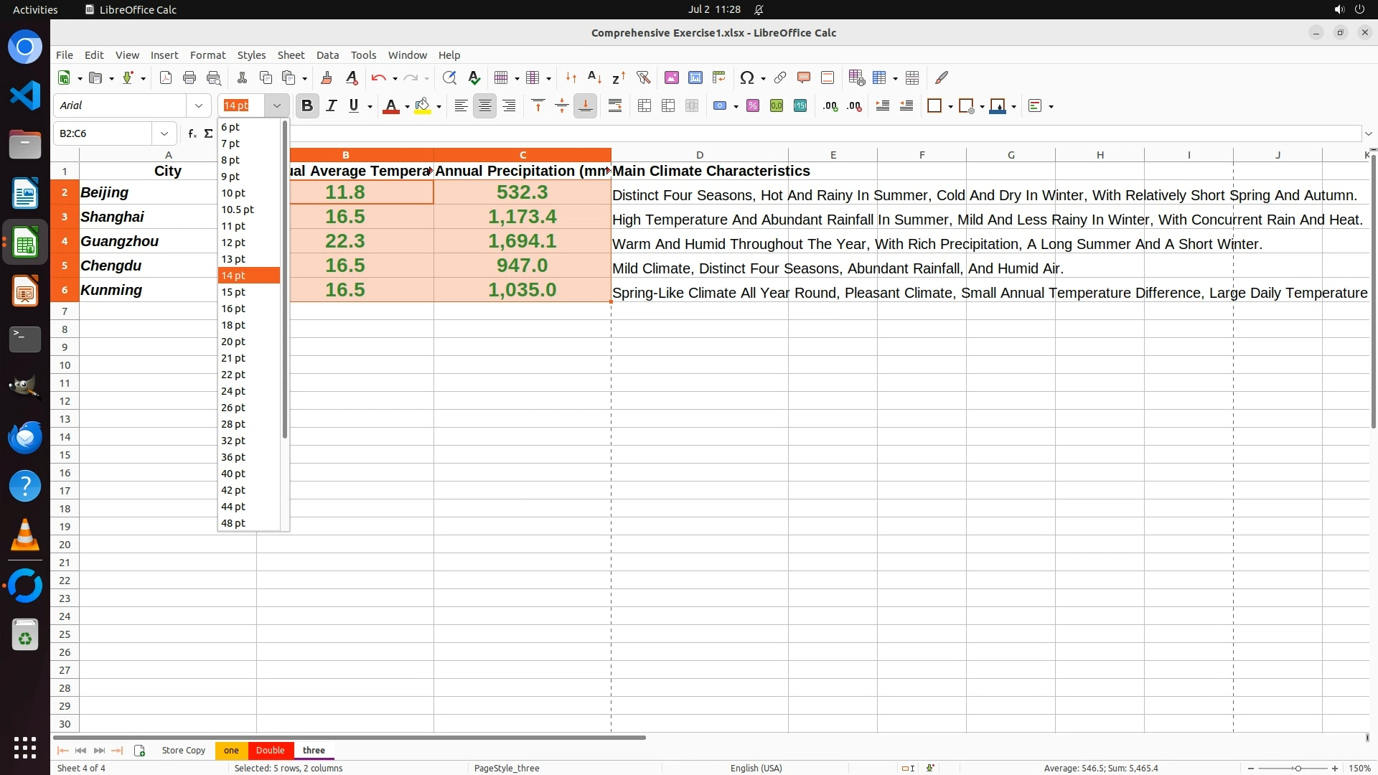Click the Clone Formatting paintbrush icon
Image resolution: width=1378 pixels, height=775 pixels.
pyautogui.click(x=327, y=77)
